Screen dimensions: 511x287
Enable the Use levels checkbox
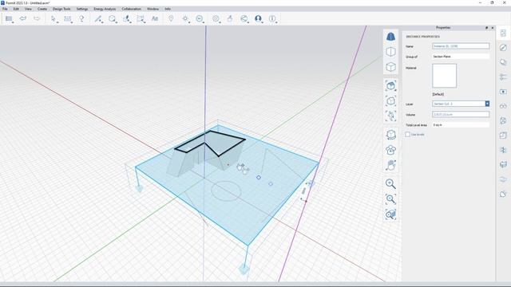coord(407,135)
